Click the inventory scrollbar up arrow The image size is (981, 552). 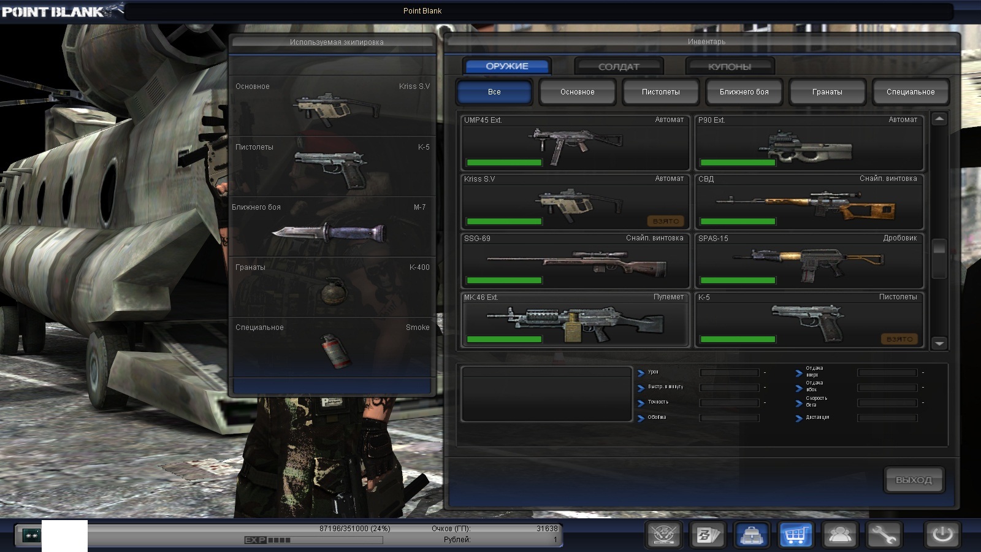(x=939, y=119)
